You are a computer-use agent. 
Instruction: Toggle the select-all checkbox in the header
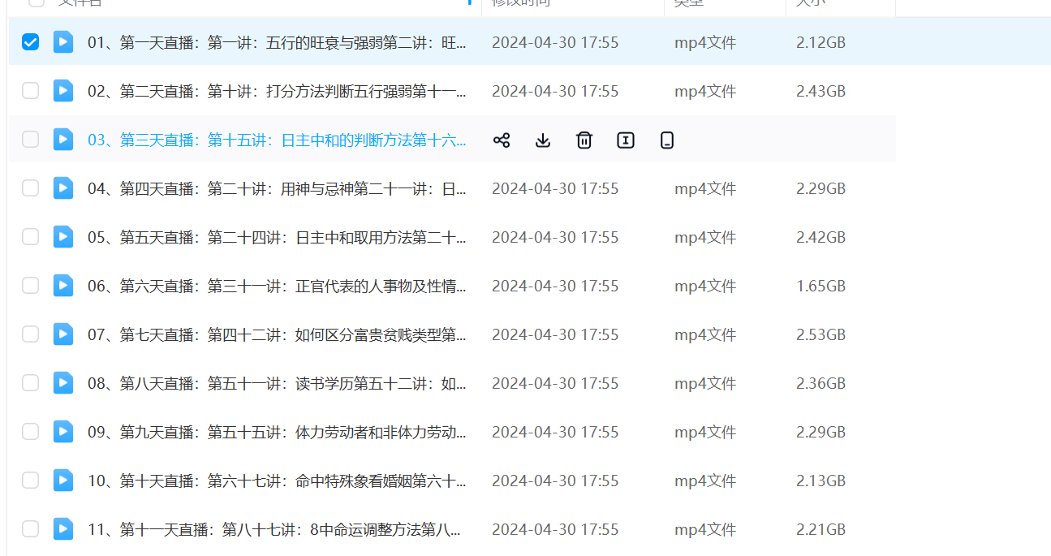(37, 2)
